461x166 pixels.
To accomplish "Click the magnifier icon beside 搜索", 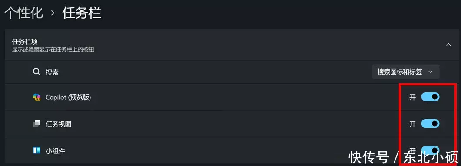I will (x=36, y=72).
